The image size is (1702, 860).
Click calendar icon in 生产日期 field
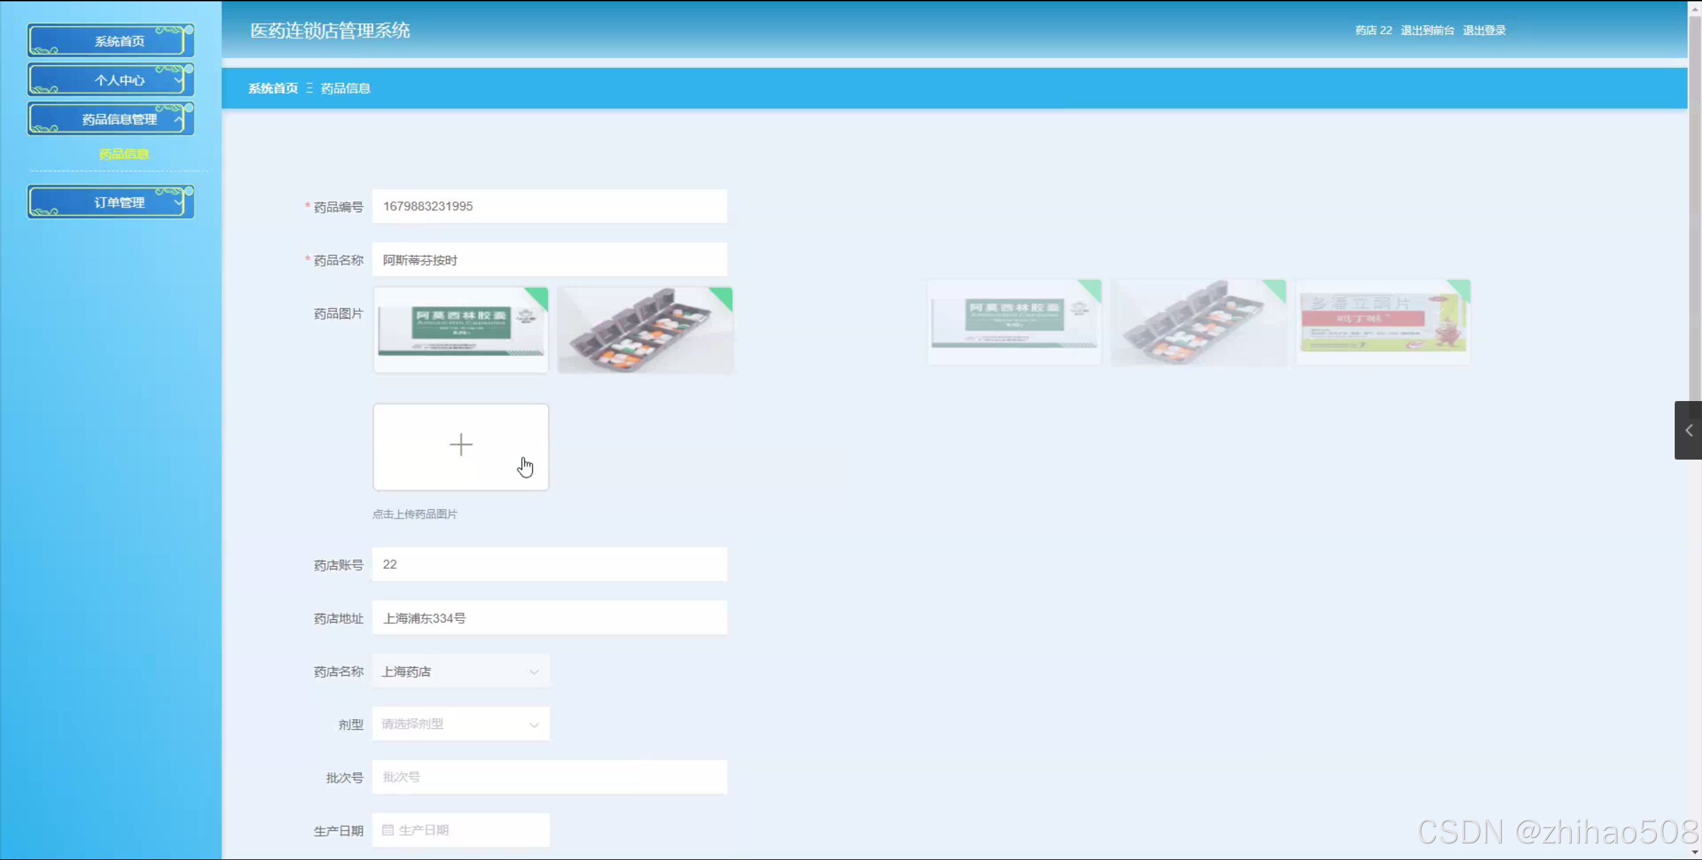pyautogui.click(x=388, y=830)
